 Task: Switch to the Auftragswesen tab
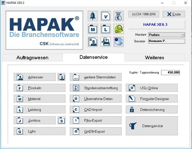33,58
